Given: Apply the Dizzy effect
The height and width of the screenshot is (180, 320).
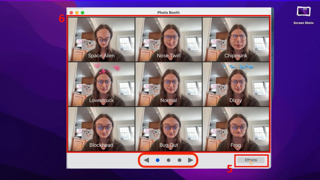Looking at the screenshot, I should pyautogui.click(x=236, y=84).
